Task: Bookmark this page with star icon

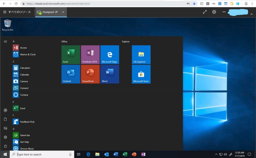Action: point(194,3)
